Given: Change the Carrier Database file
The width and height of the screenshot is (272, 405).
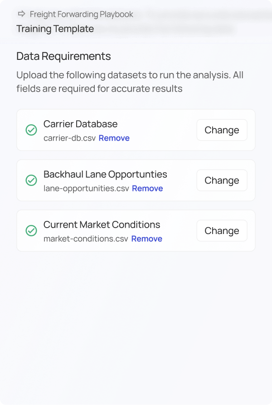Looking at the screenshot, I should (x=222, y=130).
